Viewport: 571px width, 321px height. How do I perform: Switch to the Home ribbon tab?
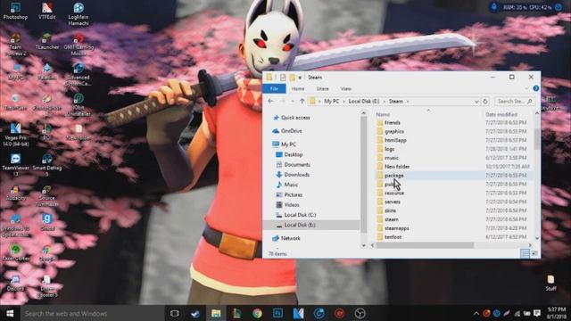pos(298,89)
